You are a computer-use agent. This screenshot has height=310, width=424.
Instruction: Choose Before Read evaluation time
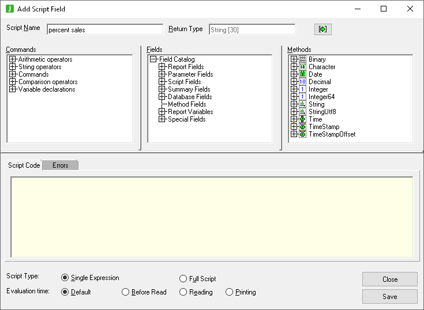pyautogui.click(x=126, y=292)
